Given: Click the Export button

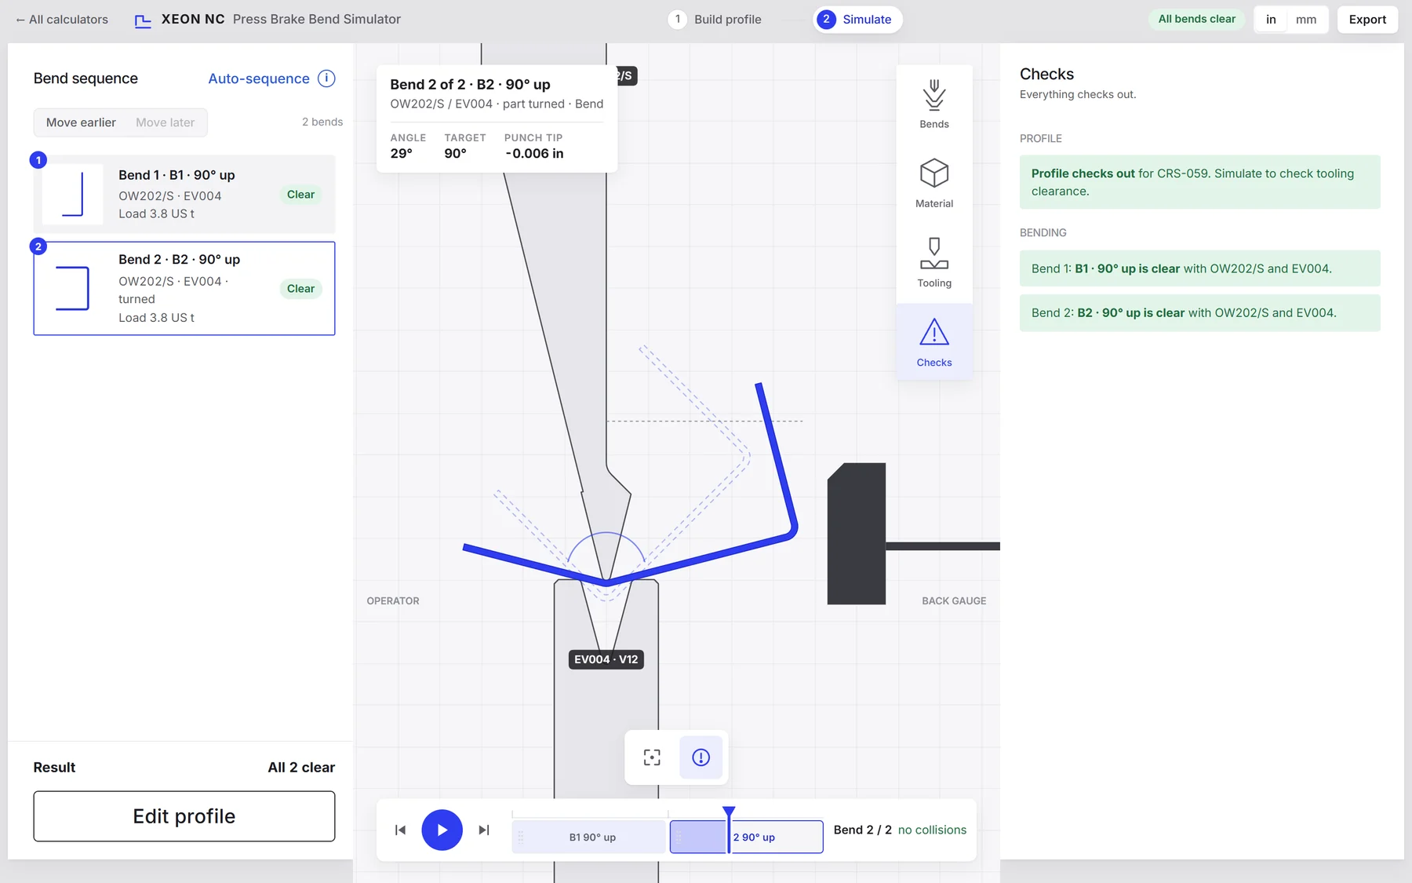Looking at the screenshot, I should (1367, 20).
